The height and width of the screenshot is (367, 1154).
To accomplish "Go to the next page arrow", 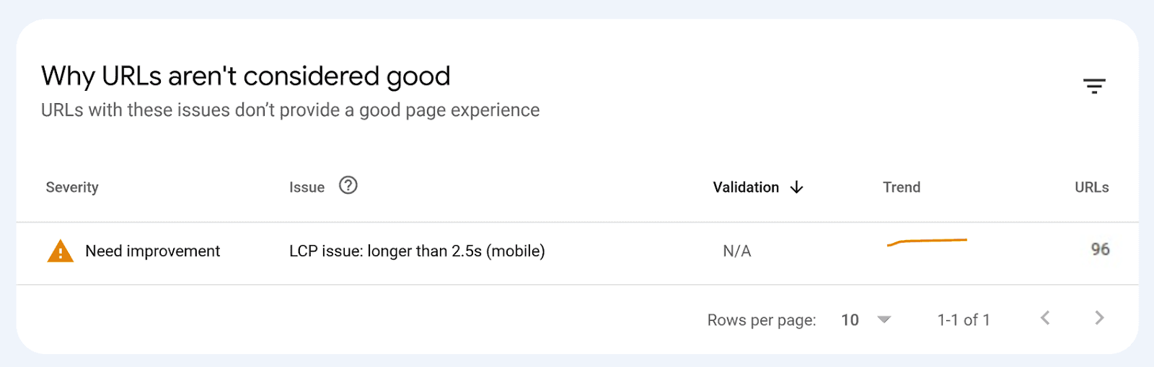I will click(x=1099, y=318).
